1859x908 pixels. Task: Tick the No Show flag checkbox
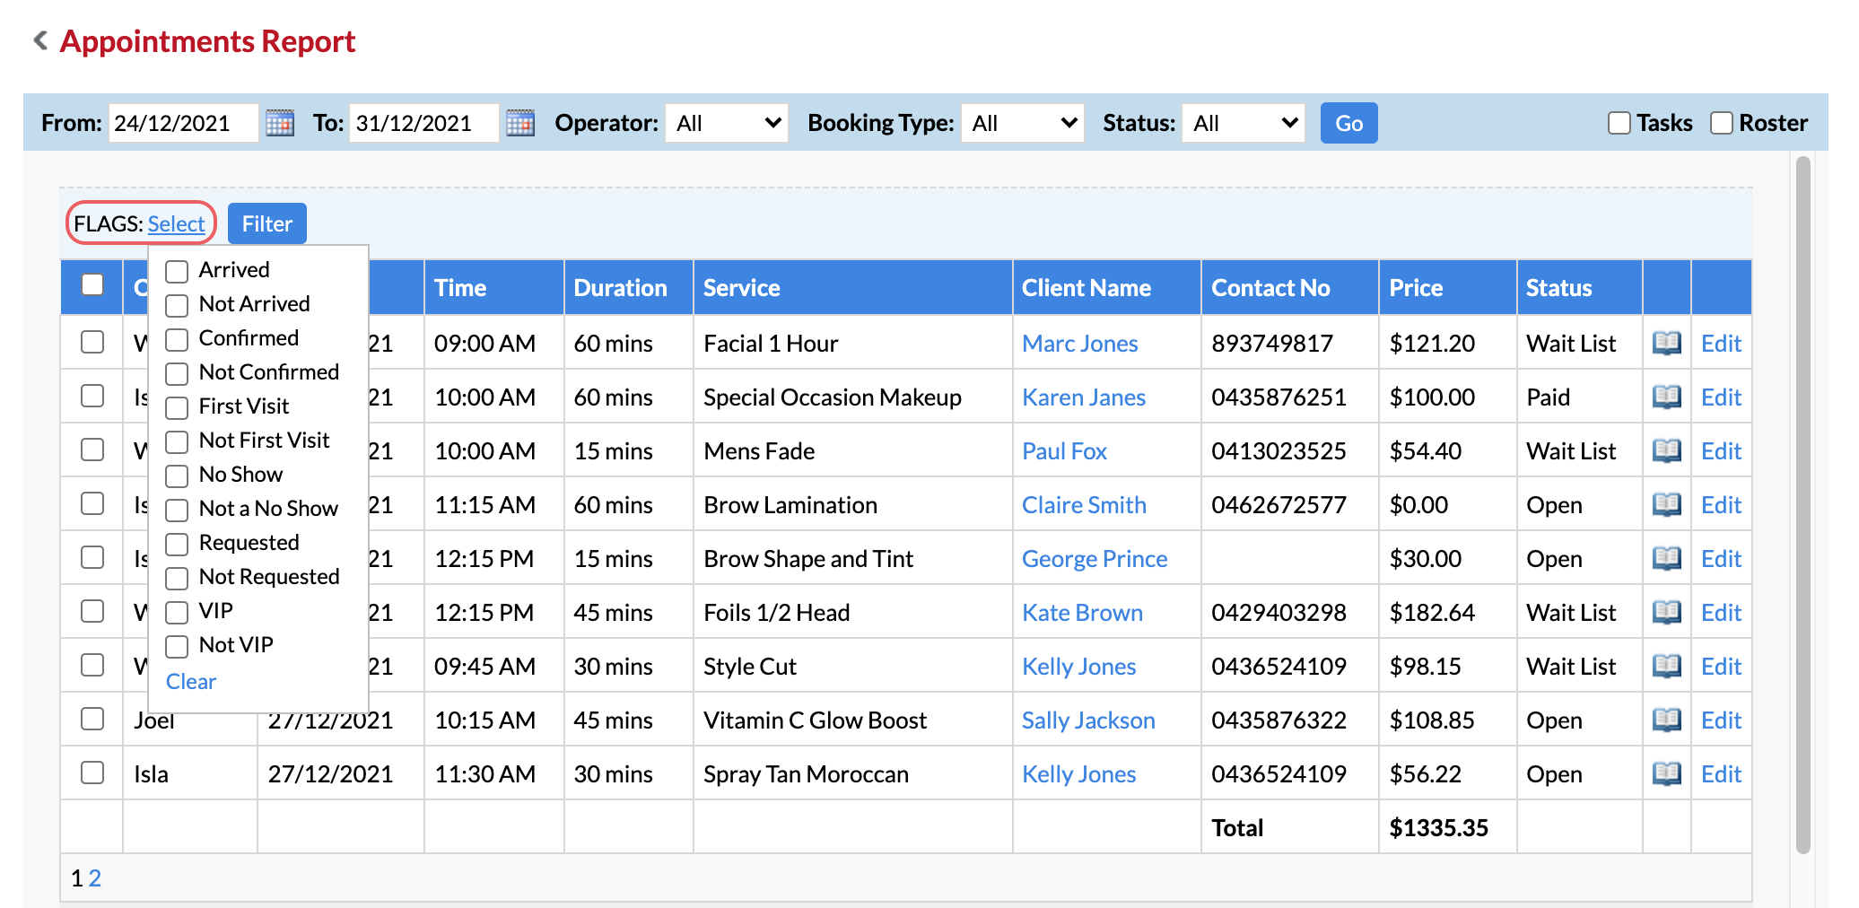(x=177, y=476)
